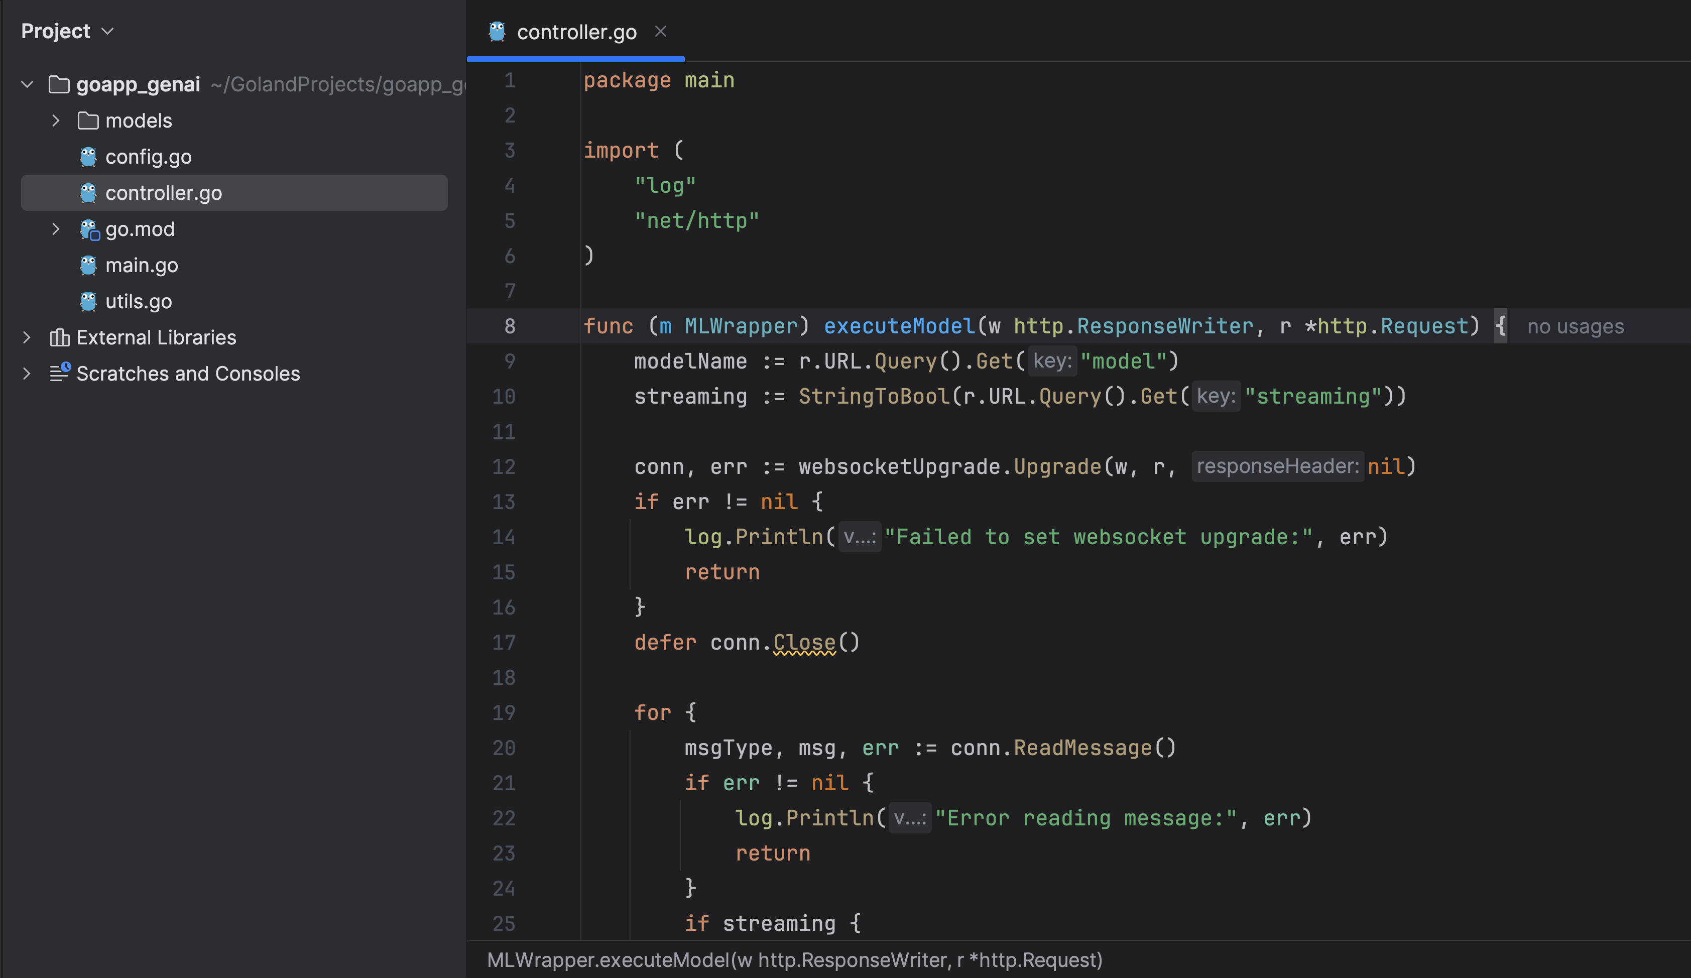
Task: Close the controller.go tab
Action: (x=660, y=32)
